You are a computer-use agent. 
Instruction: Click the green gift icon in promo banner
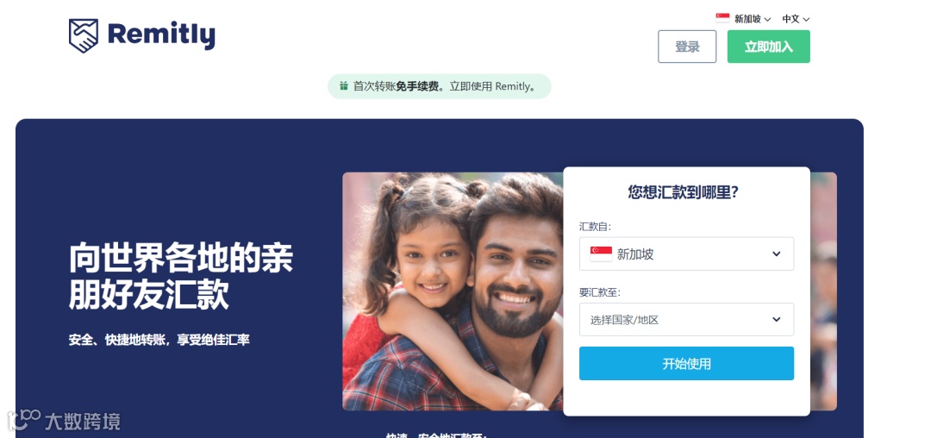(x=344, y=86)
